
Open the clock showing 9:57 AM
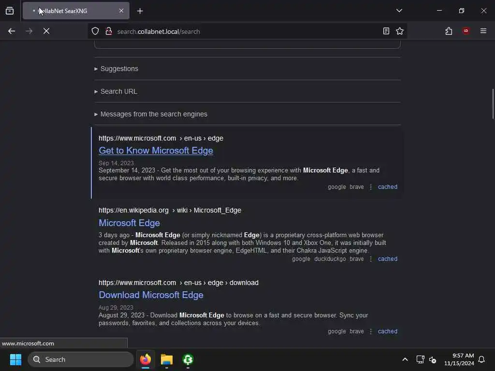(459, 359)
